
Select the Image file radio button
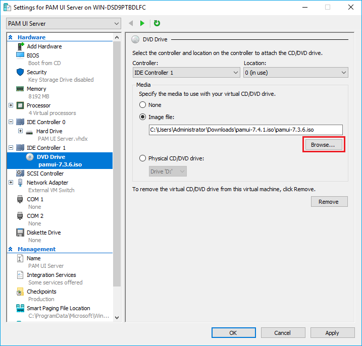point(142,117)
